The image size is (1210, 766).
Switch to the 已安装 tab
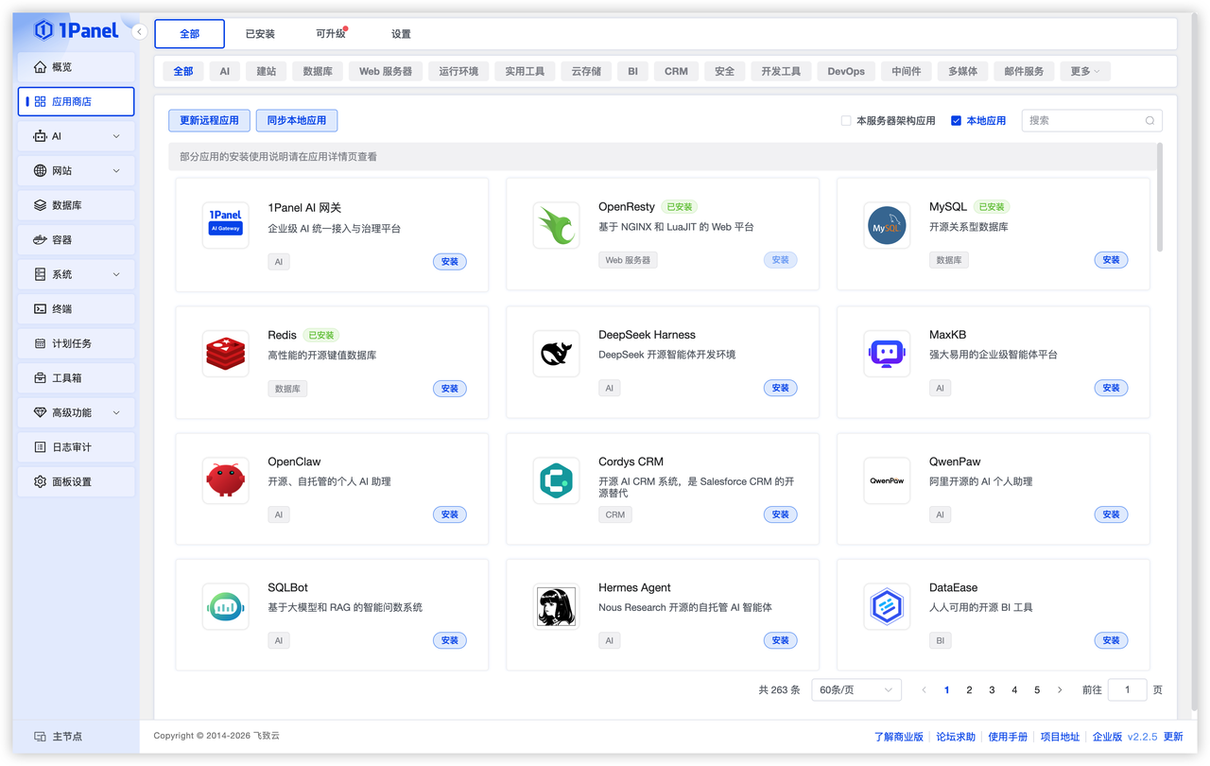(260, 34)
